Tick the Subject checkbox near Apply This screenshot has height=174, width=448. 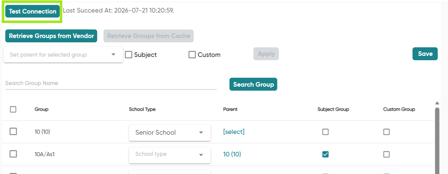click(x=129, y=55)
